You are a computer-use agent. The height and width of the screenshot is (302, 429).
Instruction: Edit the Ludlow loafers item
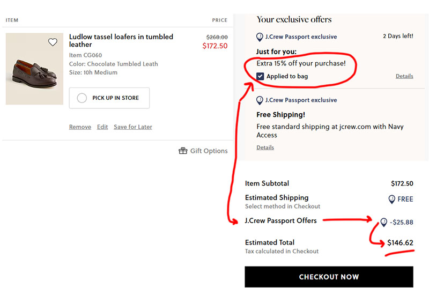click(102, 127)
